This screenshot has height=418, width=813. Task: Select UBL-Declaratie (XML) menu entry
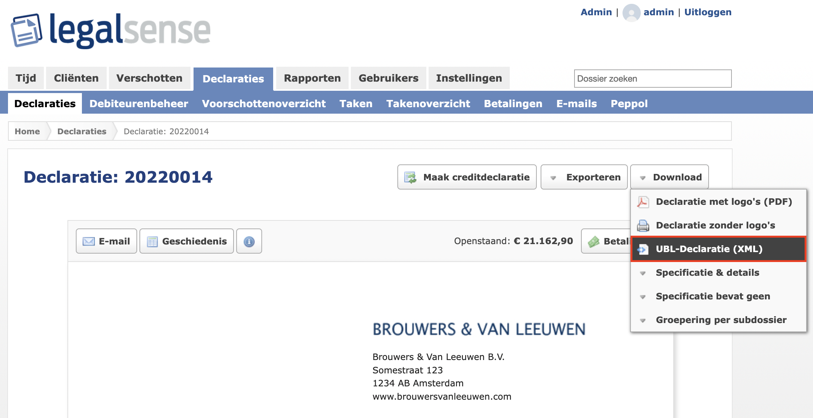click(719, 249)
